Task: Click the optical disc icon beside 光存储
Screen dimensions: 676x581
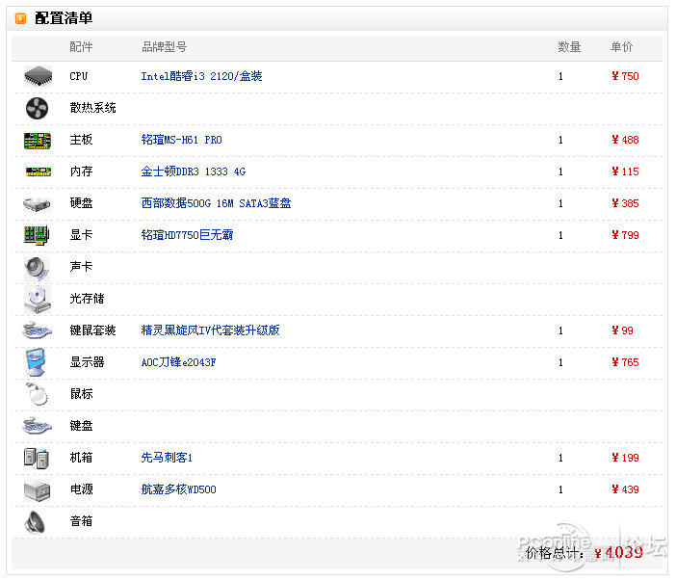Action: 38,299
